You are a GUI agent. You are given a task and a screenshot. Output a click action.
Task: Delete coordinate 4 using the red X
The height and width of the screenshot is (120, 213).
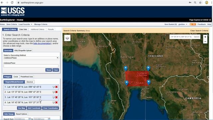pos(57,102)
